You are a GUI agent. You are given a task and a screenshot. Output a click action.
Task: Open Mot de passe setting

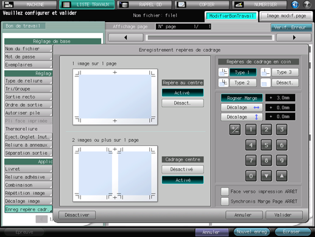tap(29, 57)
